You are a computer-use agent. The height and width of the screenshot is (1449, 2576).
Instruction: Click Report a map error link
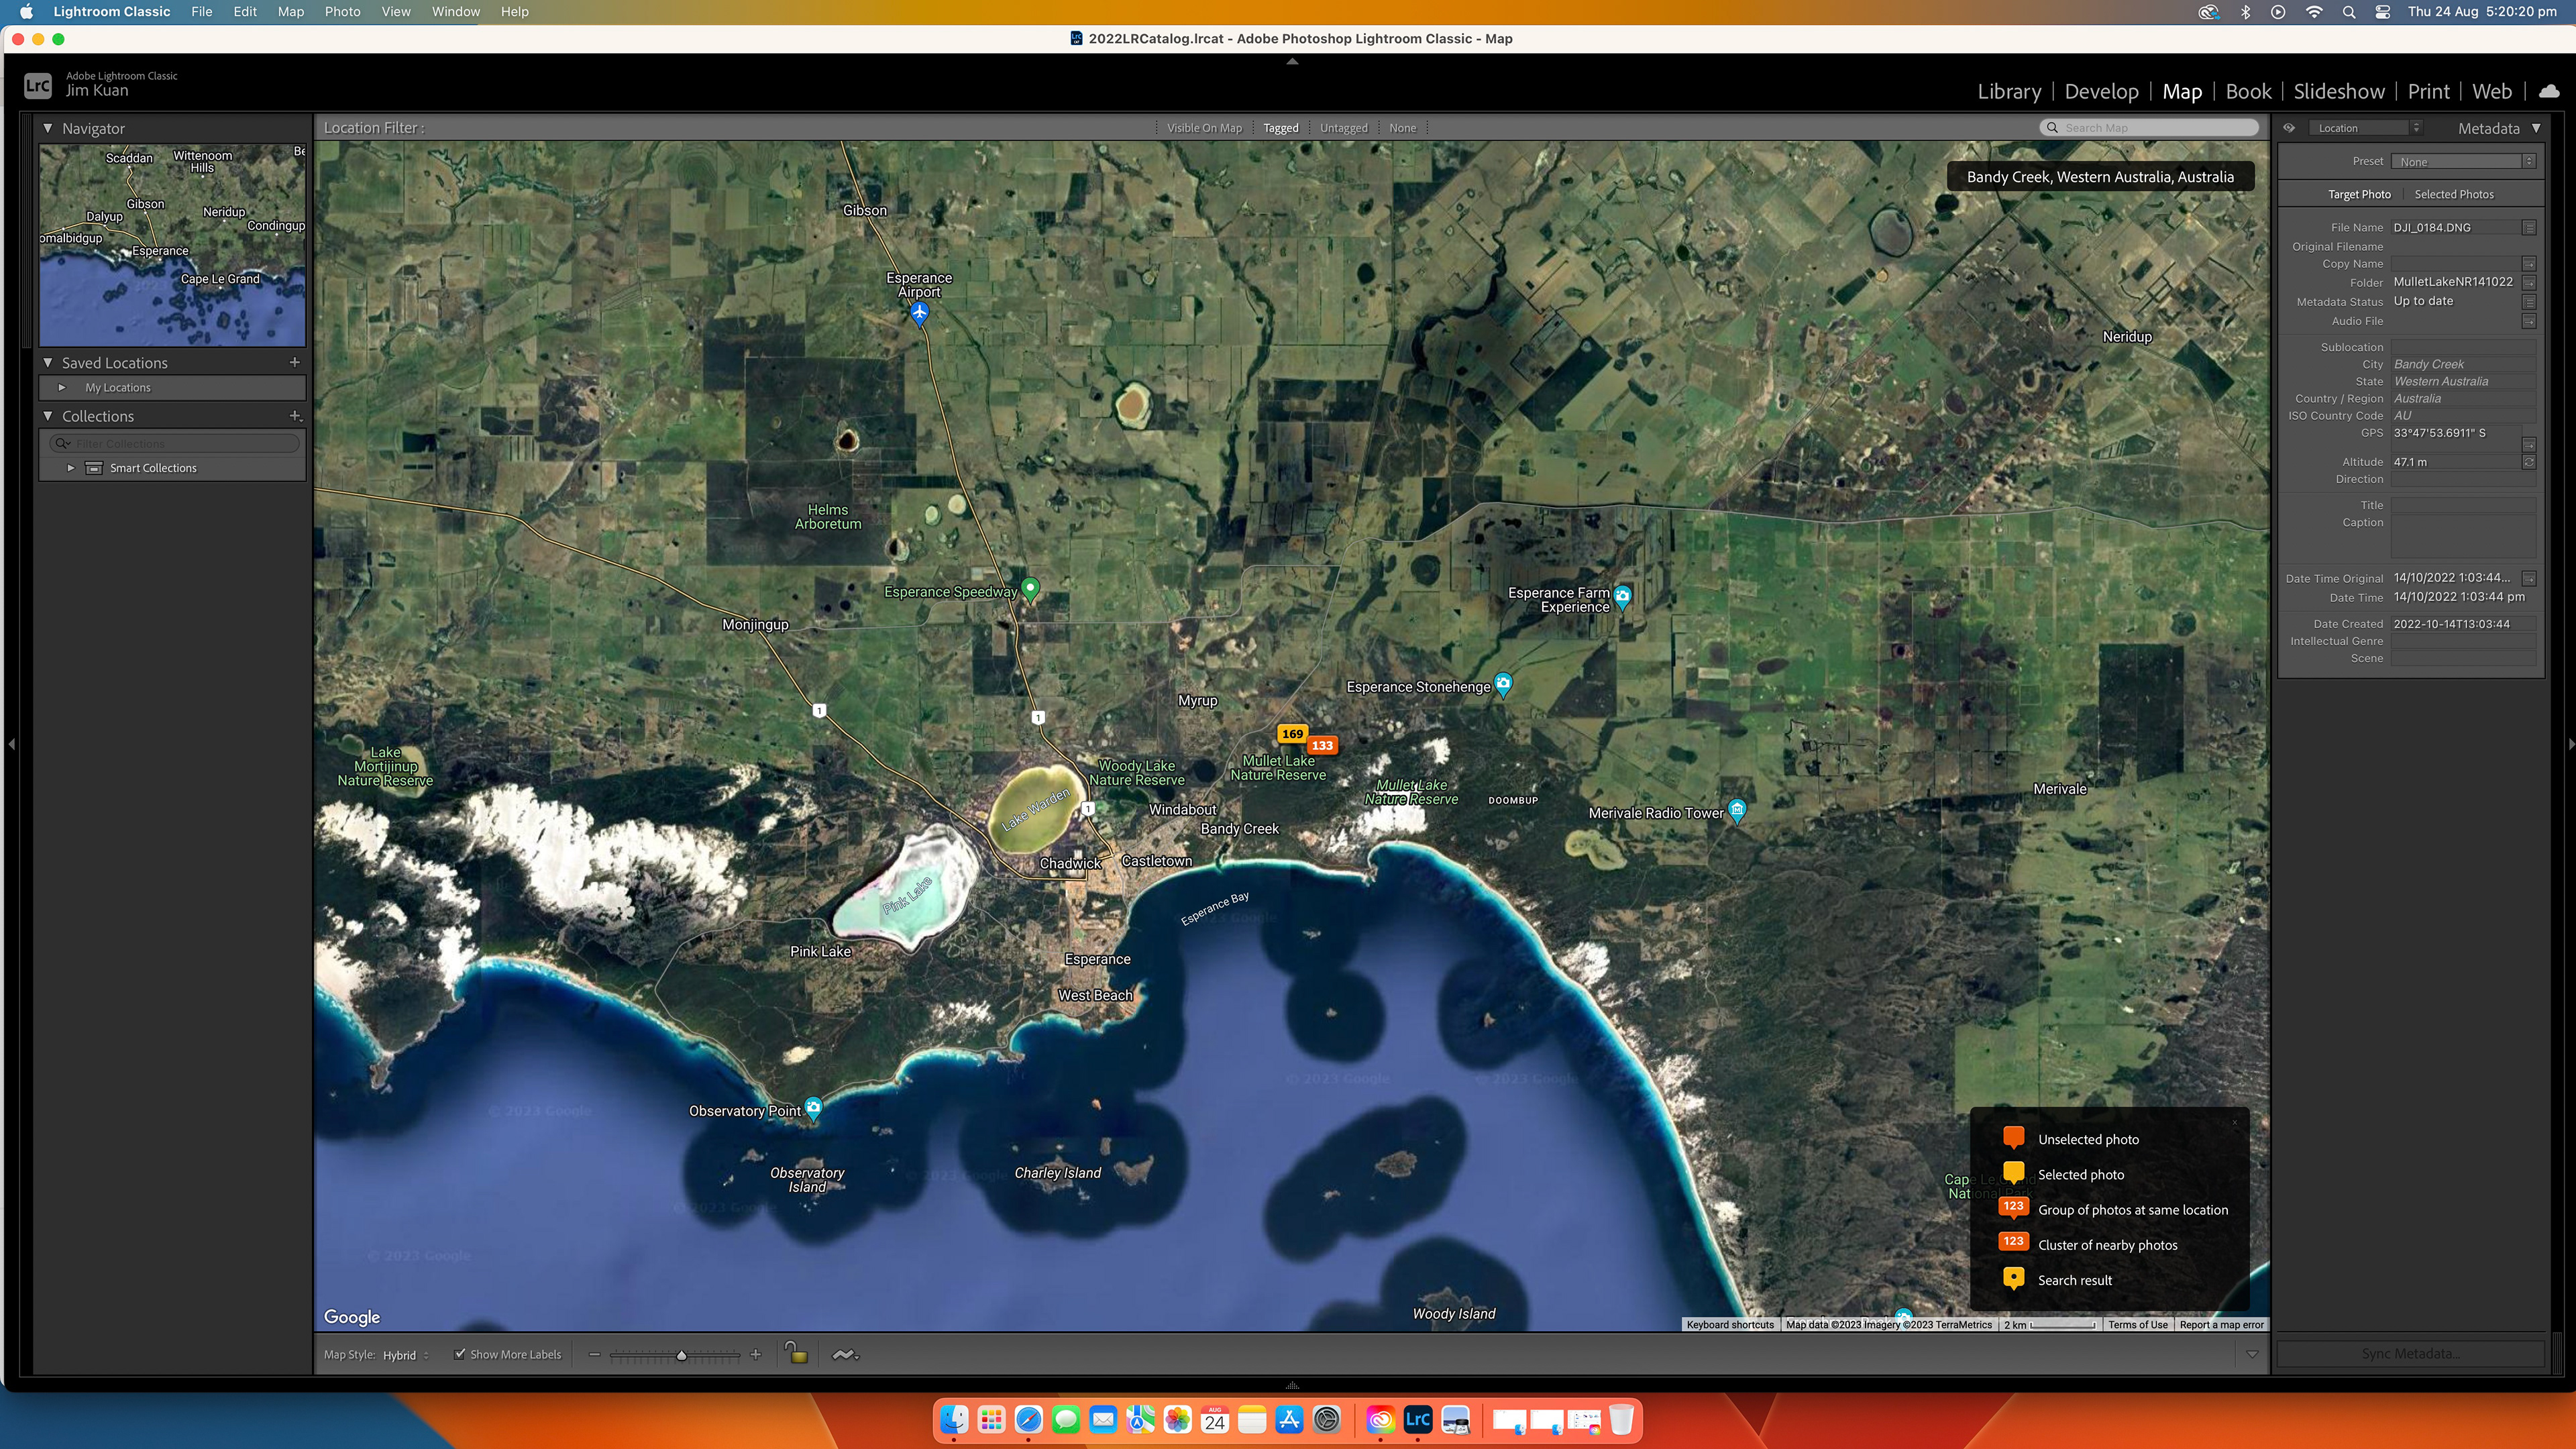pyautogui.click(x=2221, y=1324)
